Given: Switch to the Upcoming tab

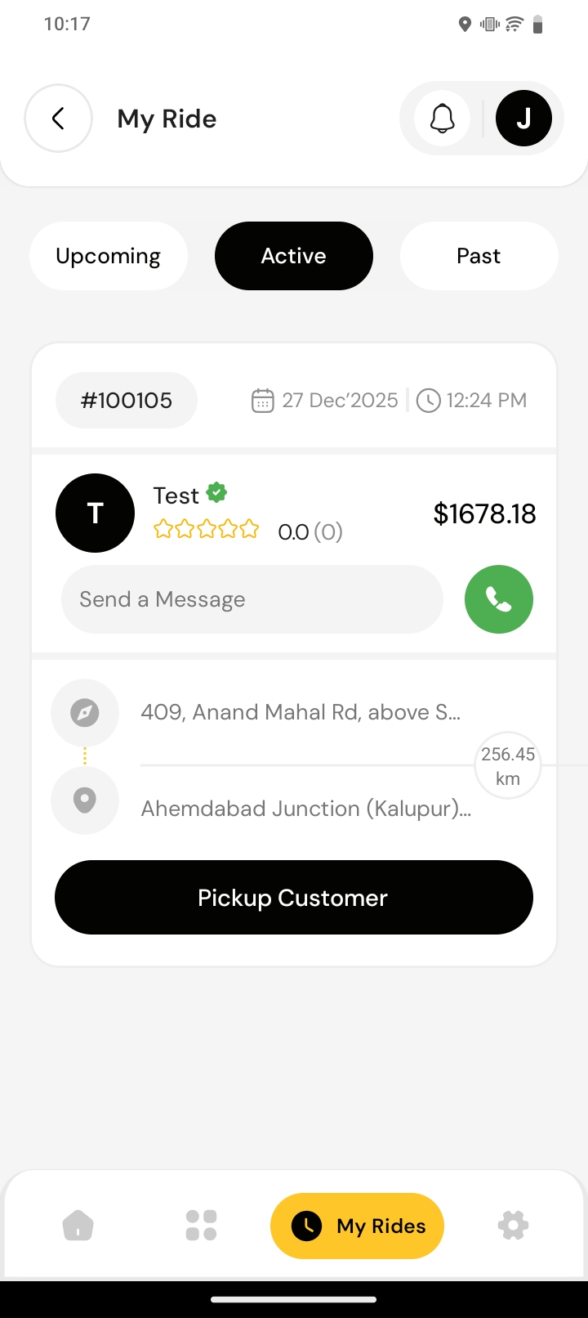Looking at the screenshot, I should (x=109, y=256).
